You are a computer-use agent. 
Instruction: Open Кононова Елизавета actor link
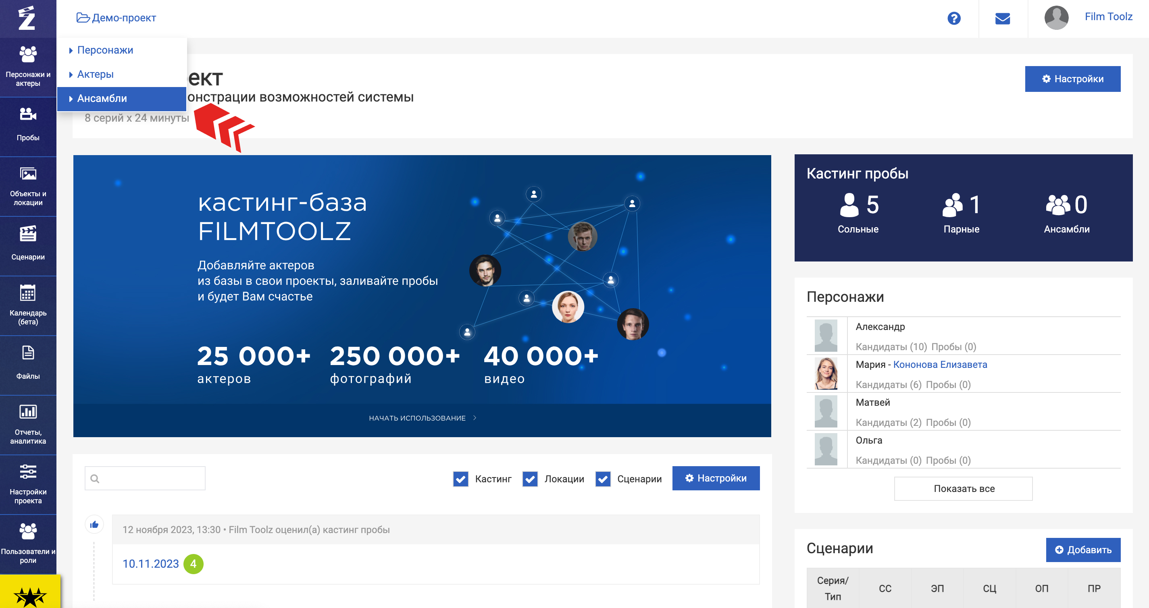coord(940,365)
